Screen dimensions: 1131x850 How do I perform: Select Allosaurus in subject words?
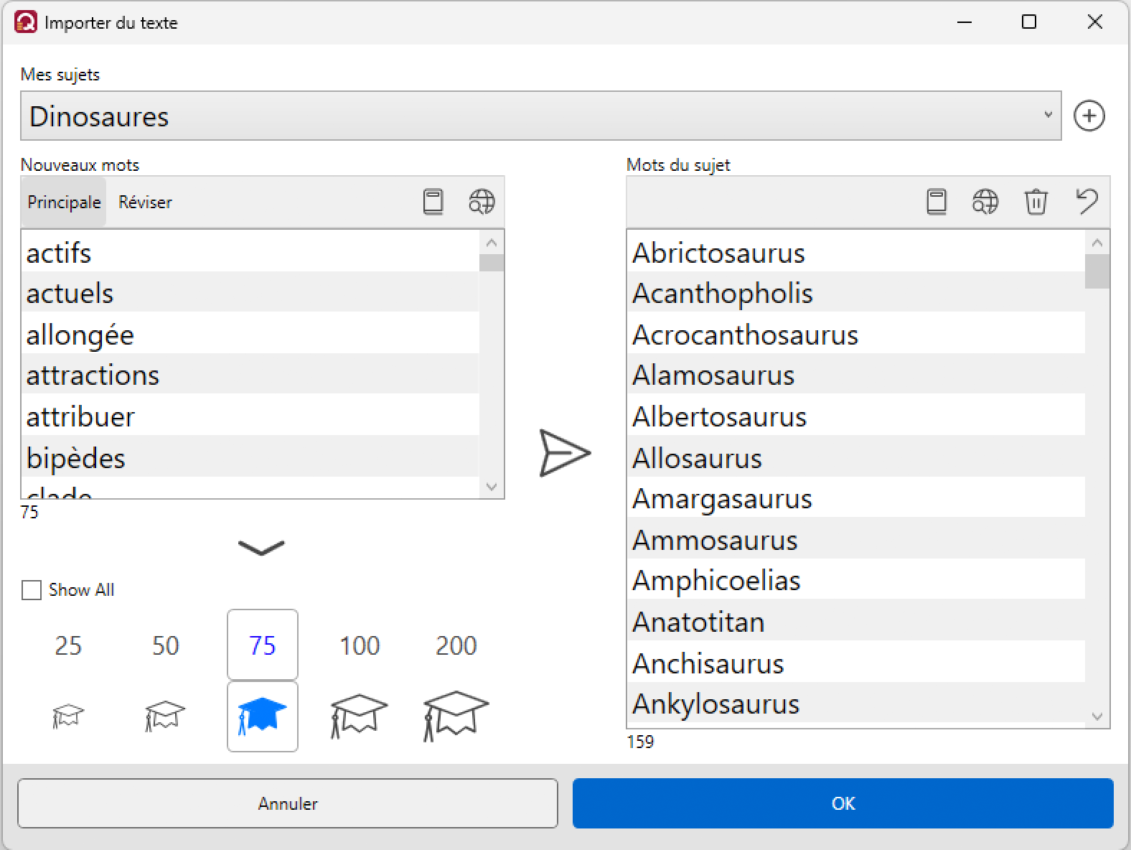(855, 457)
